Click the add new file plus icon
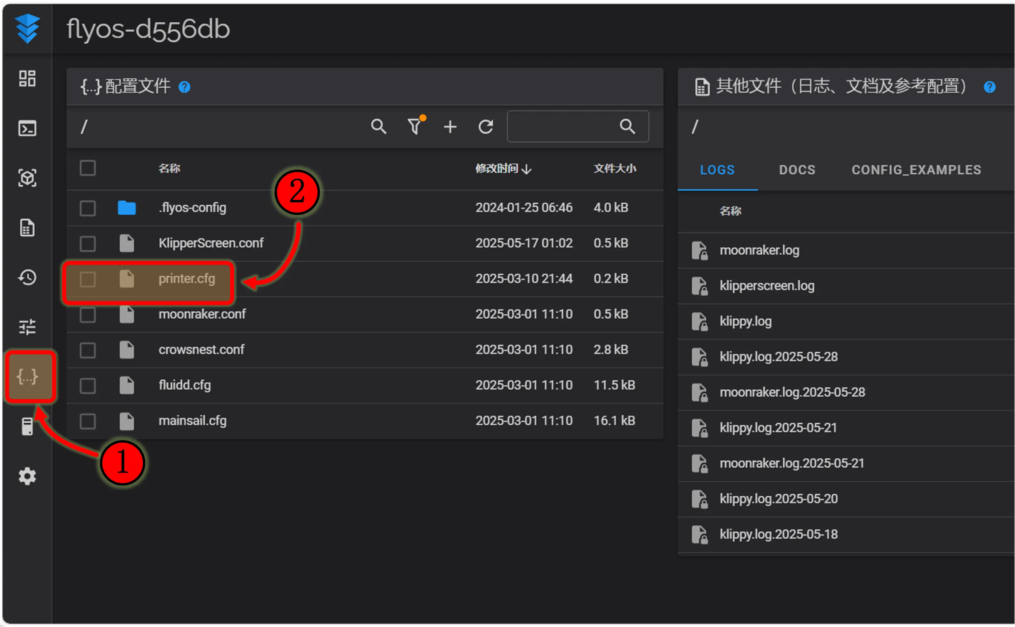 point(450,127)
